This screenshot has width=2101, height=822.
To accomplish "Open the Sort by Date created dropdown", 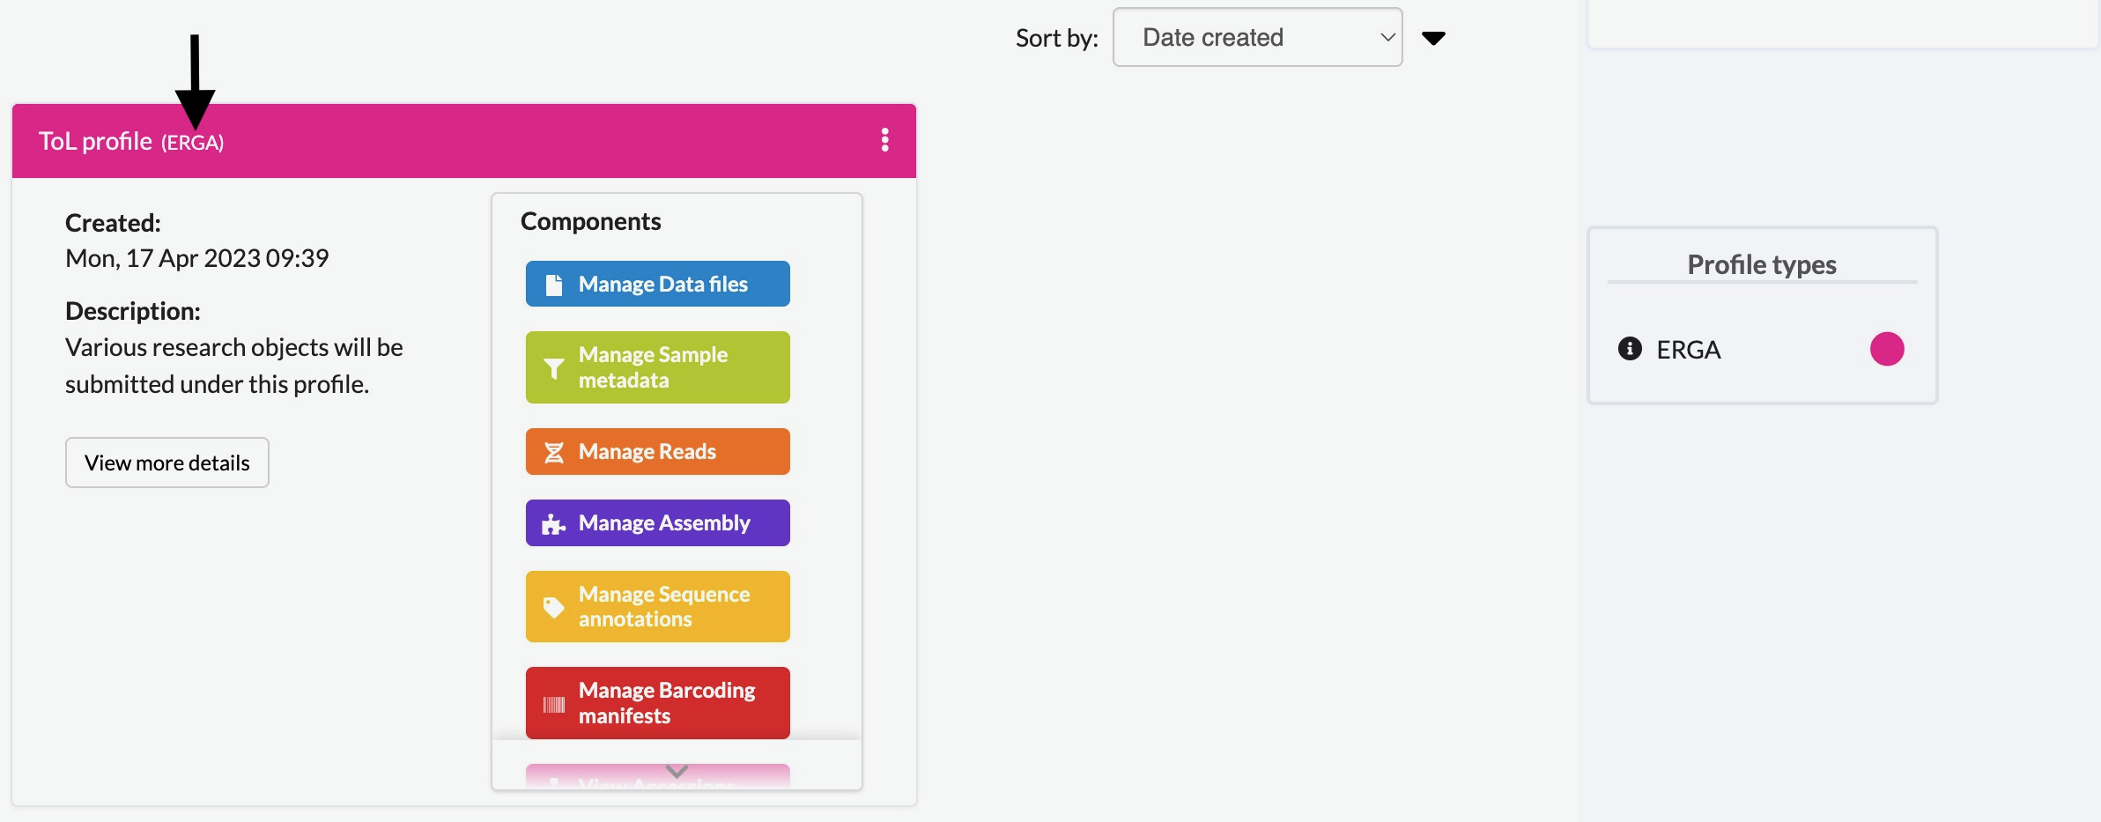I will point(1257,37).
